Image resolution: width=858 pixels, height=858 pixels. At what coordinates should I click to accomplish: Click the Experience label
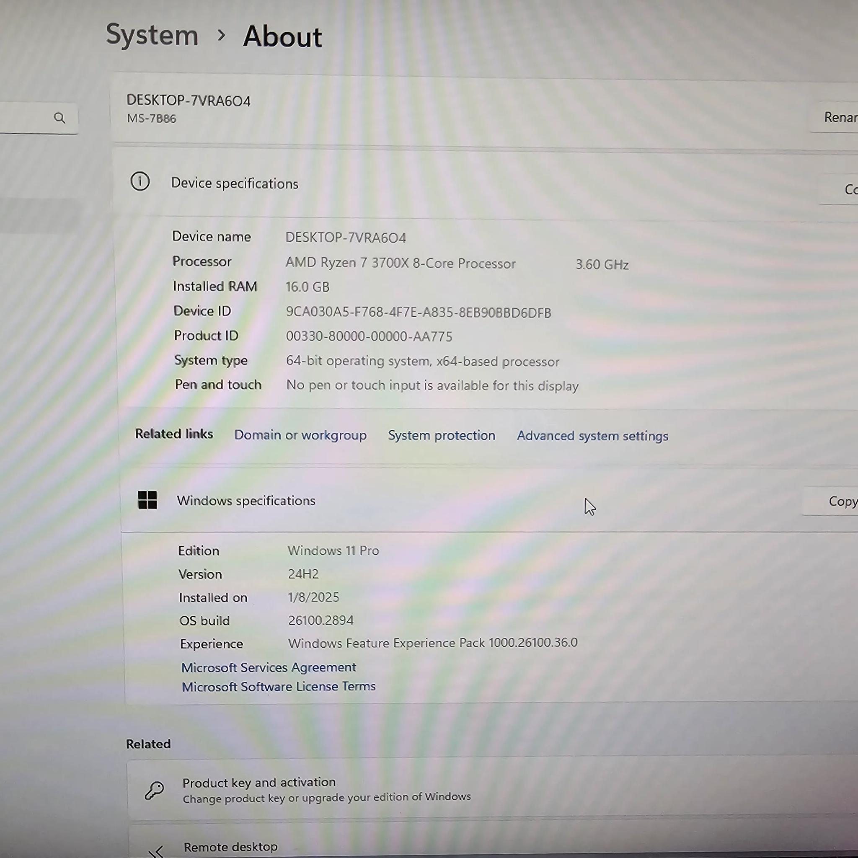pos(212,644)
